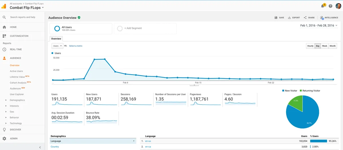
Task: Click the Customization dashboard icon
Action: 4,36
